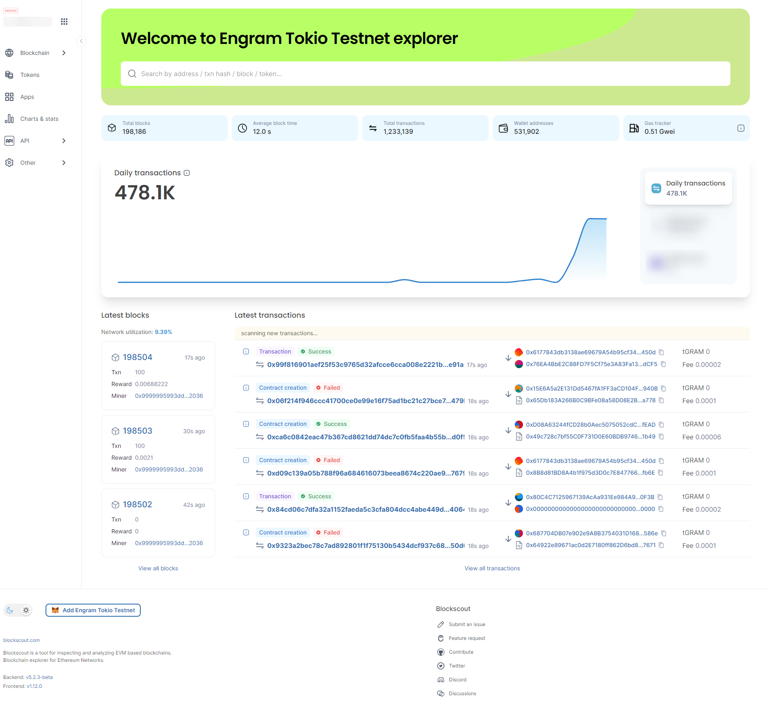The width and height of the screenshot is (769, 707).
Task: Click the Blockchain globe icon
Action: coord(9,53)
